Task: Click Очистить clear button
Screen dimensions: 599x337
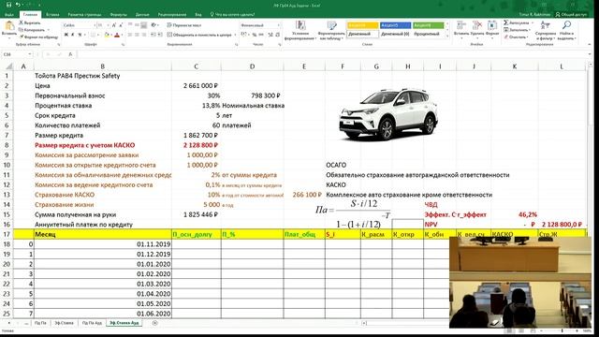Action: [516, 37]
